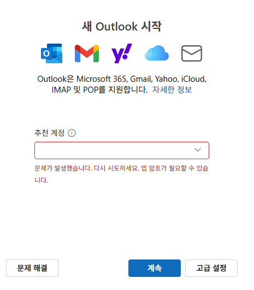Screen dimensions: 254x290
Task: Click the Outlook logo icon
Action: 51,53
